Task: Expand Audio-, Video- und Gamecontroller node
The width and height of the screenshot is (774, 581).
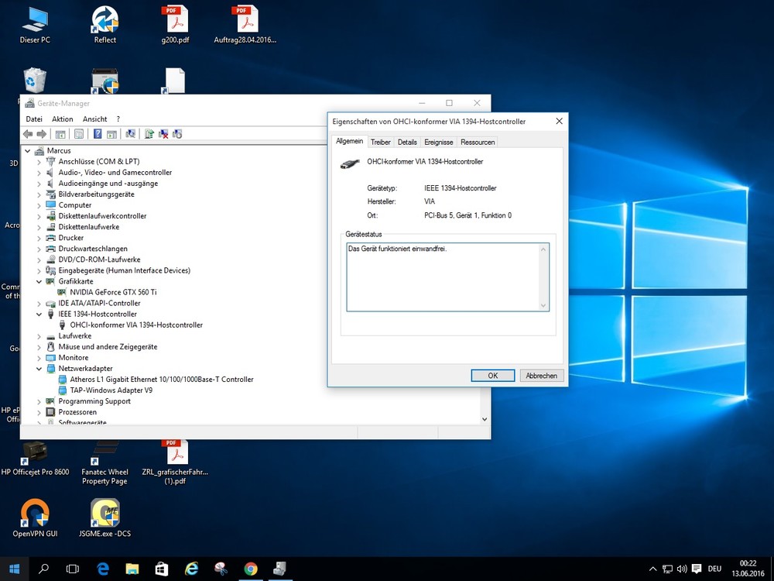Action: coord(39,173)
